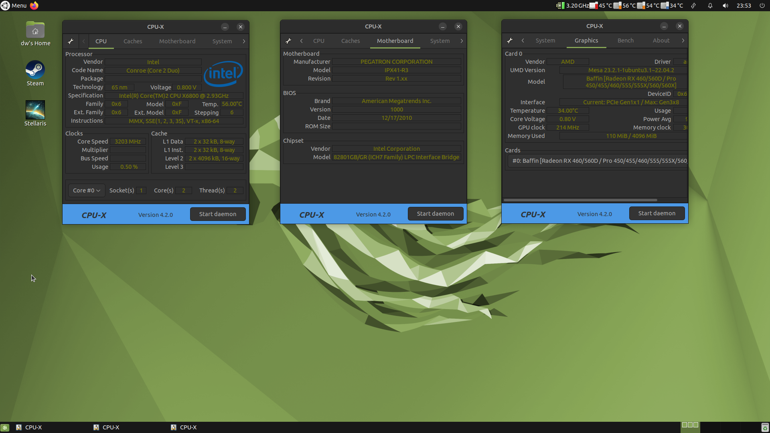Click Specification field Intel Core2 X6800
770x433 pixels.
tap(174, 96)
